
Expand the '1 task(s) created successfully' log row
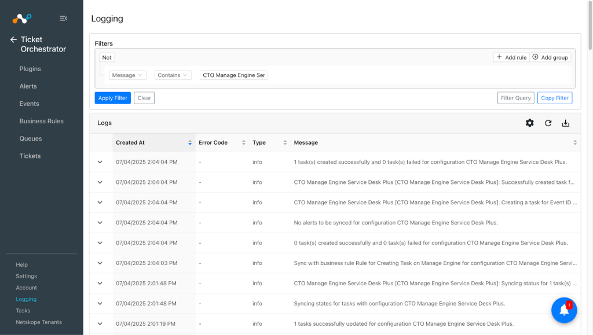[100, 162]
